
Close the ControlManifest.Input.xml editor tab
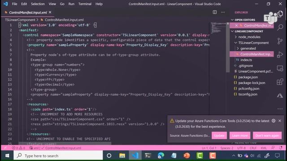(50, 12)
